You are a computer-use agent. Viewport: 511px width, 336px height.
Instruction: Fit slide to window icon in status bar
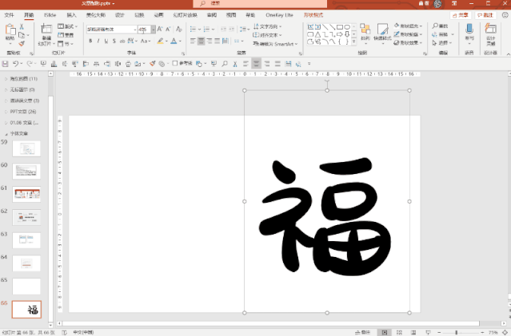[505, 333]
